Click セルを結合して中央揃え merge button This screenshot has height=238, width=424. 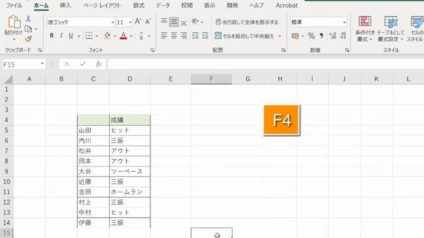244,36
